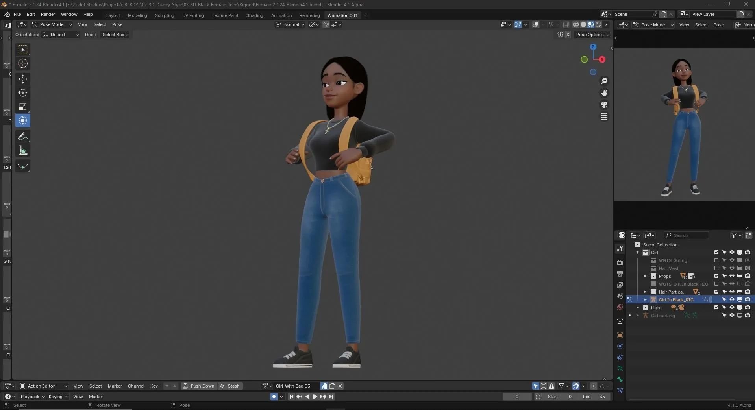Select the Move tool in the toolbar

23,79
